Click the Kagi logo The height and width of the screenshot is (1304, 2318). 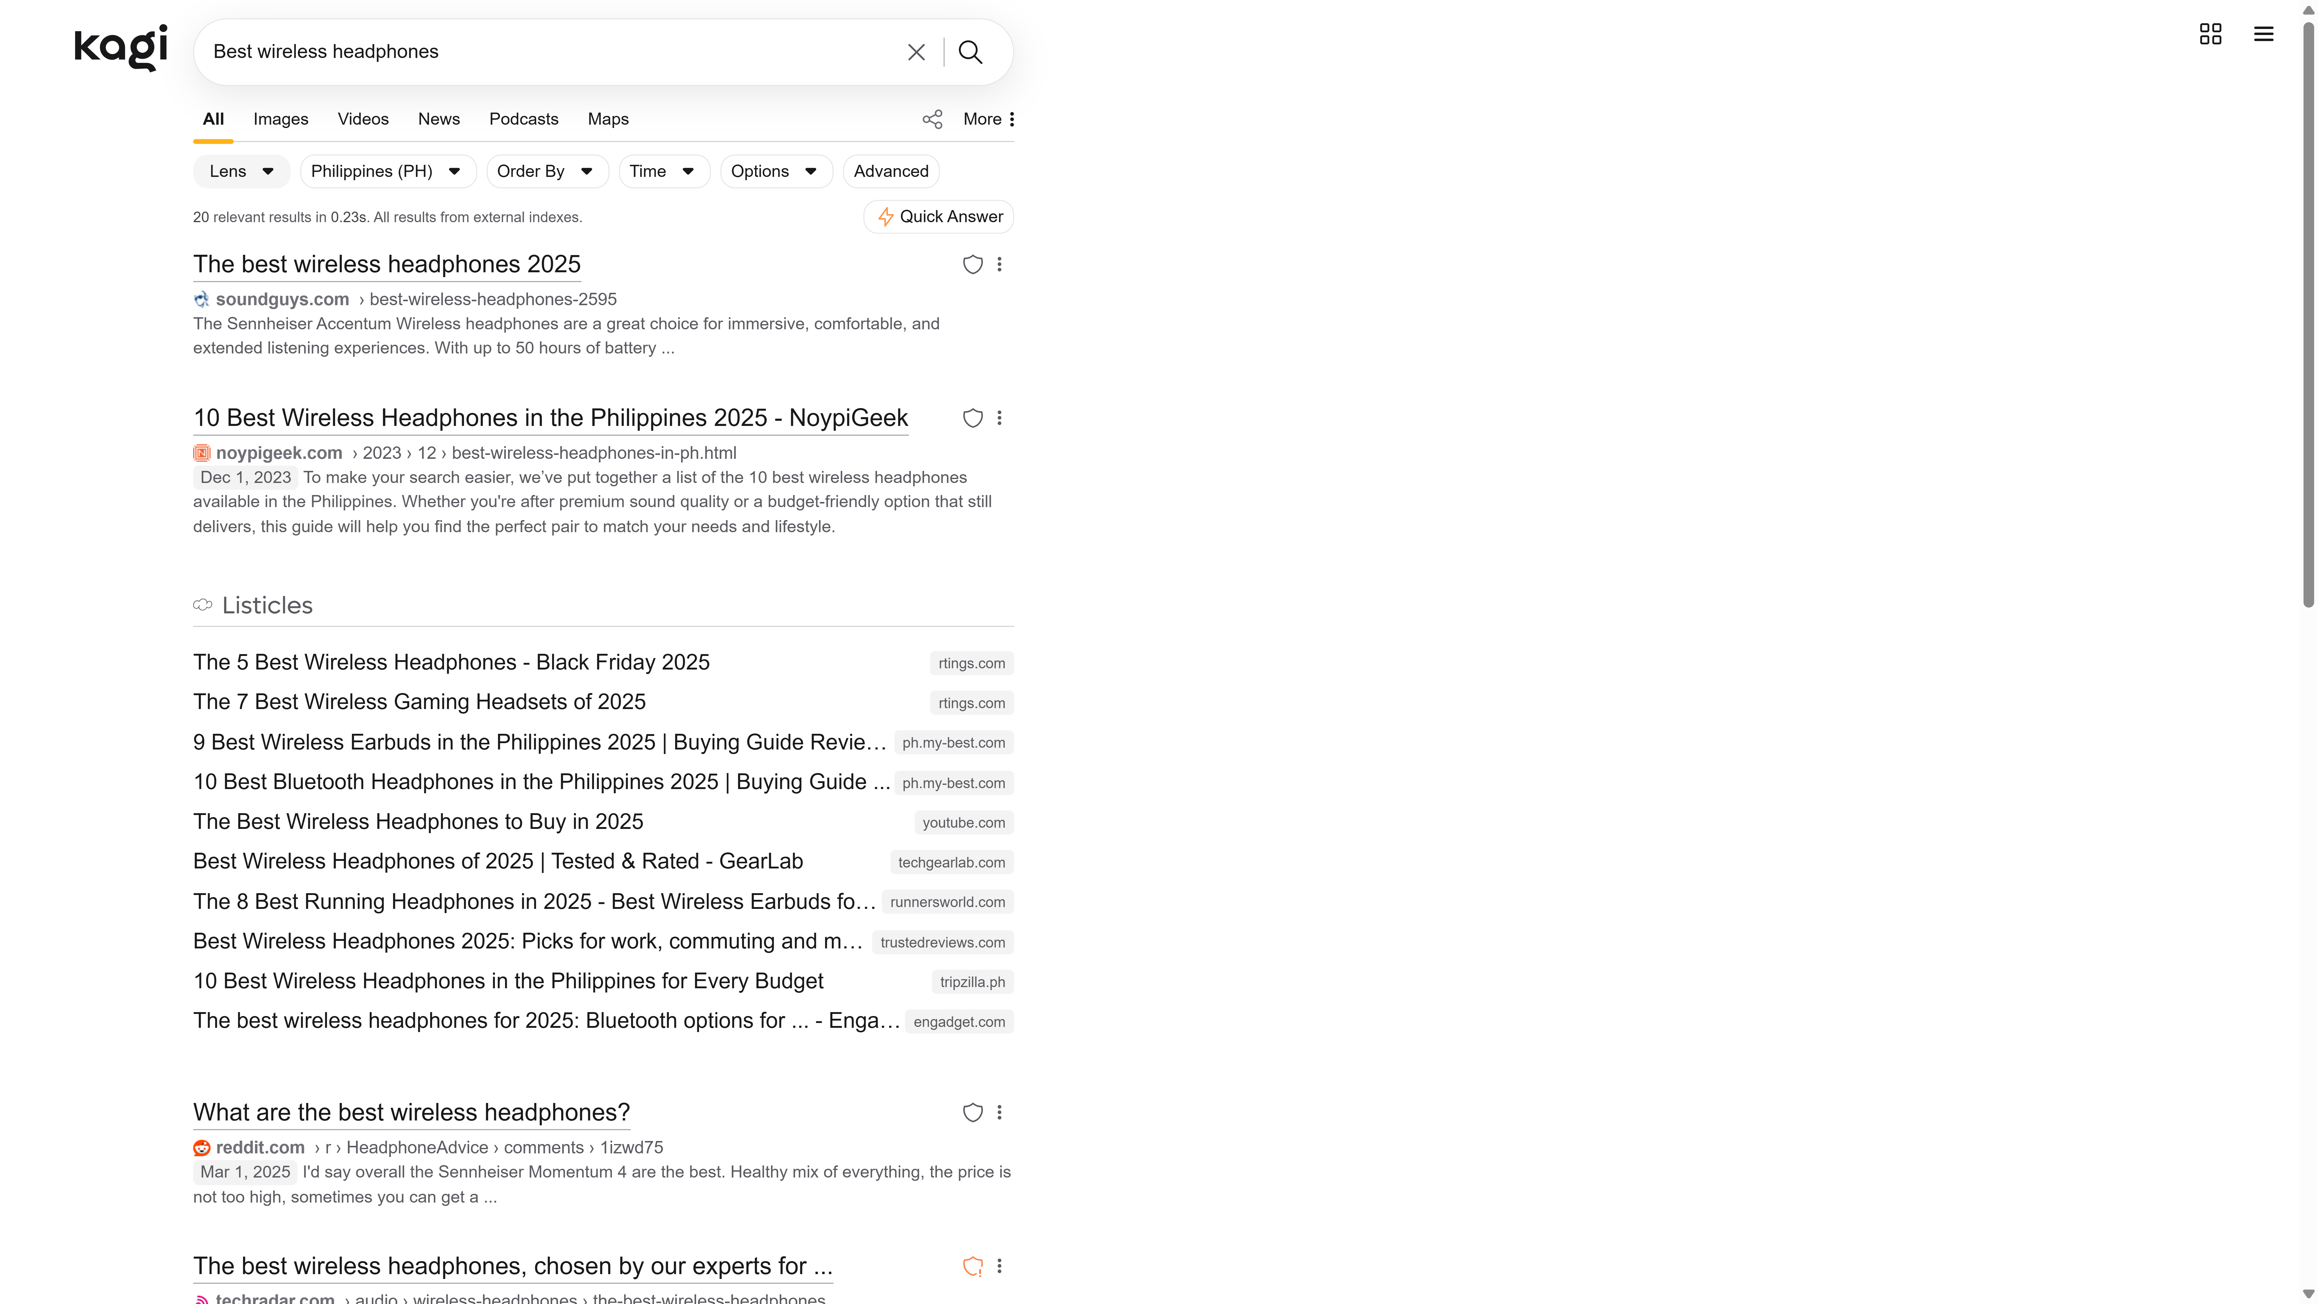pos(121,49)
